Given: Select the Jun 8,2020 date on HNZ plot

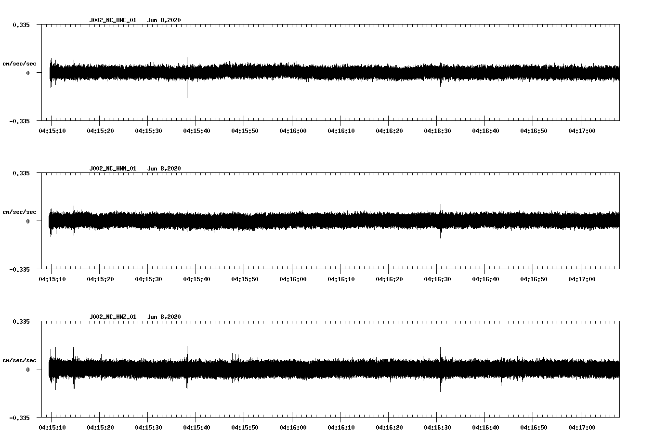Looking at the screenshot, I should tap(164, 317).
